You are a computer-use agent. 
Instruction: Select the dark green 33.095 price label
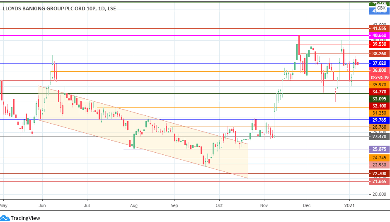click(x=379, y=99)
